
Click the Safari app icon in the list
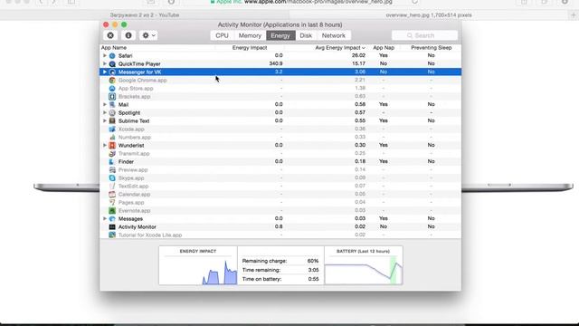coord(112,56)
